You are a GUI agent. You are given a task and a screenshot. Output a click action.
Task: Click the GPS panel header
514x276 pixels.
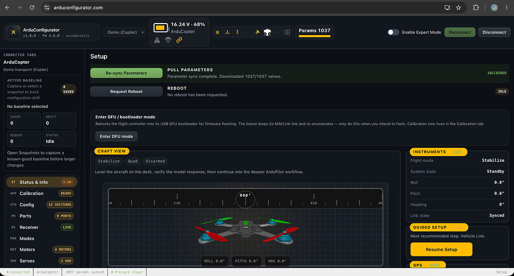pyautogui.click(x=428, y=265)
